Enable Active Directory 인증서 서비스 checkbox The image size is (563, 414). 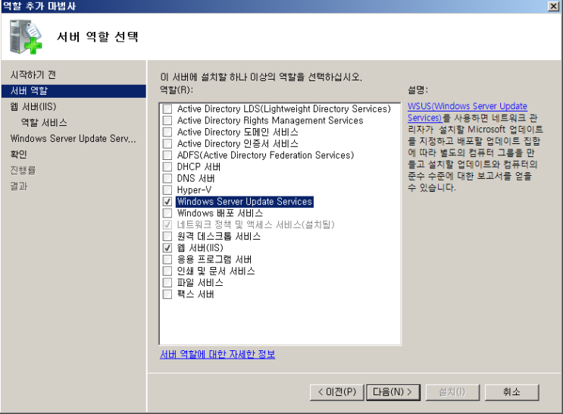coord(167,143)
